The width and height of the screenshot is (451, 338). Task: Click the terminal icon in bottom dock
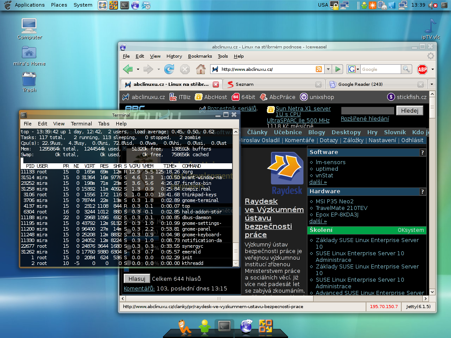(x=224, y=326)
